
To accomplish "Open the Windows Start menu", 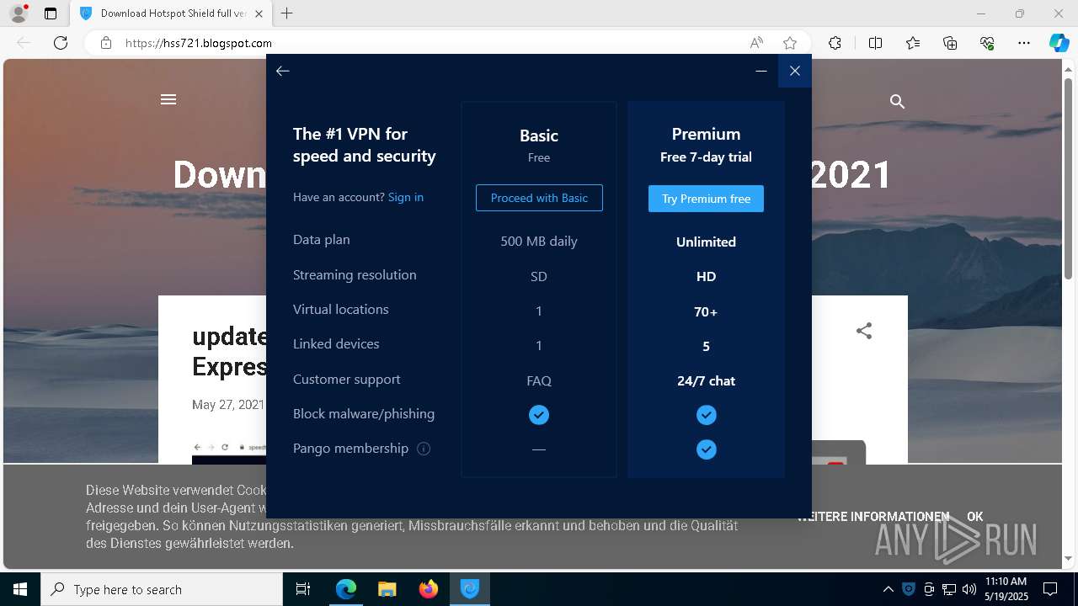I will (20, 589).
